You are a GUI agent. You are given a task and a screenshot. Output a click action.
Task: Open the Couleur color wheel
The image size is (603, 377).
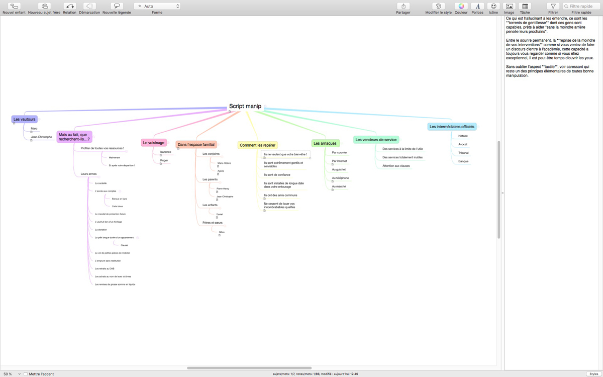pyautogui.click(x=461, y=6)
